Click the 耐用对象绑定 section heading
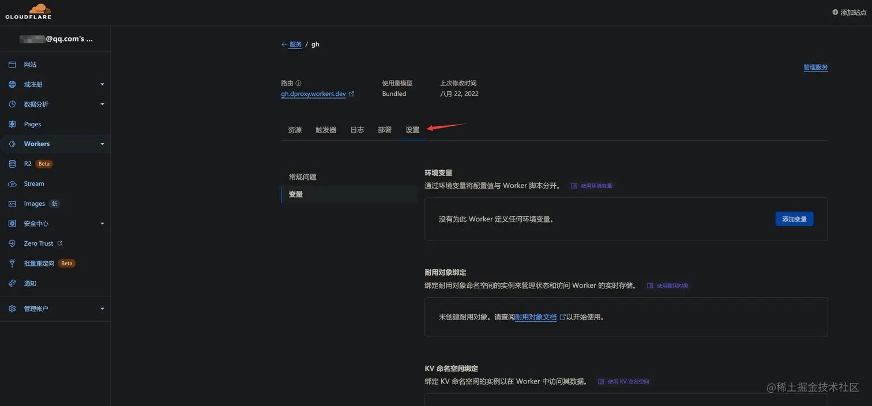This screenshot has height=406, width=872. (x=445, y=272)
